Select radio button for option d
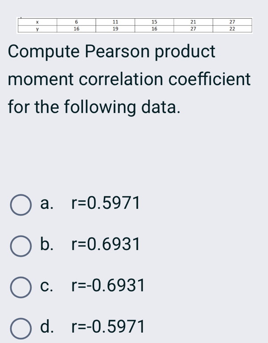 21,327
